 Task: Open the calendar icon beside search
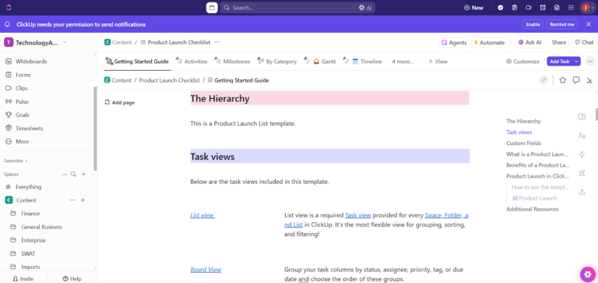point(212,8)
